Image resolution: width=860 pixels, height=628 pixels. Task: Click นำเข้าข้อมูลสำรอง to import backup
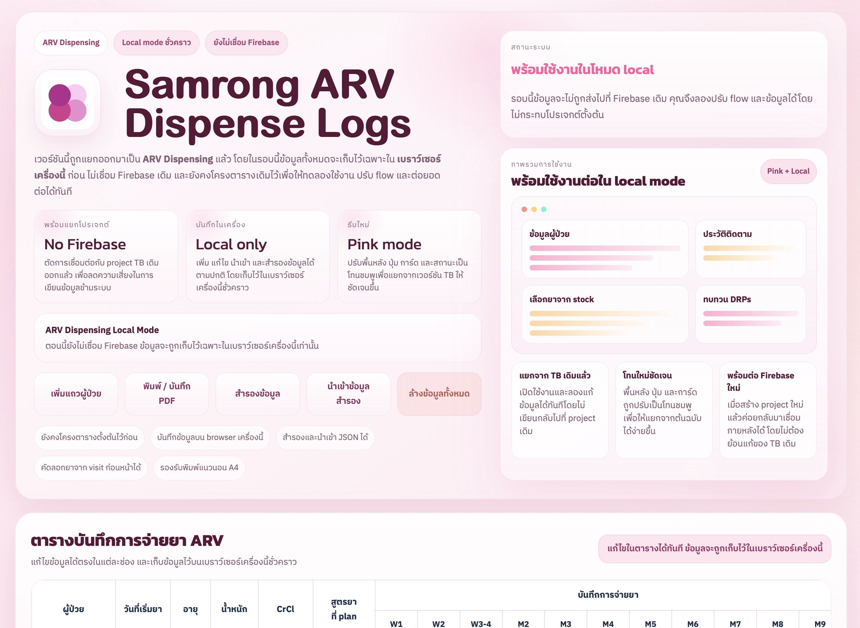[348, 394]
